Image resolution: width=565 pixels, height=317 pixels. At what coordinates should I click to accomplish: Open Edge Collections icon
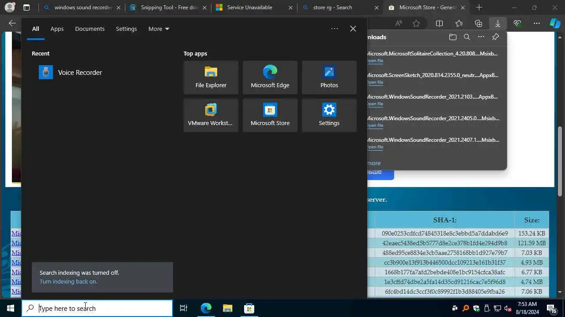[x=478, y=23]
